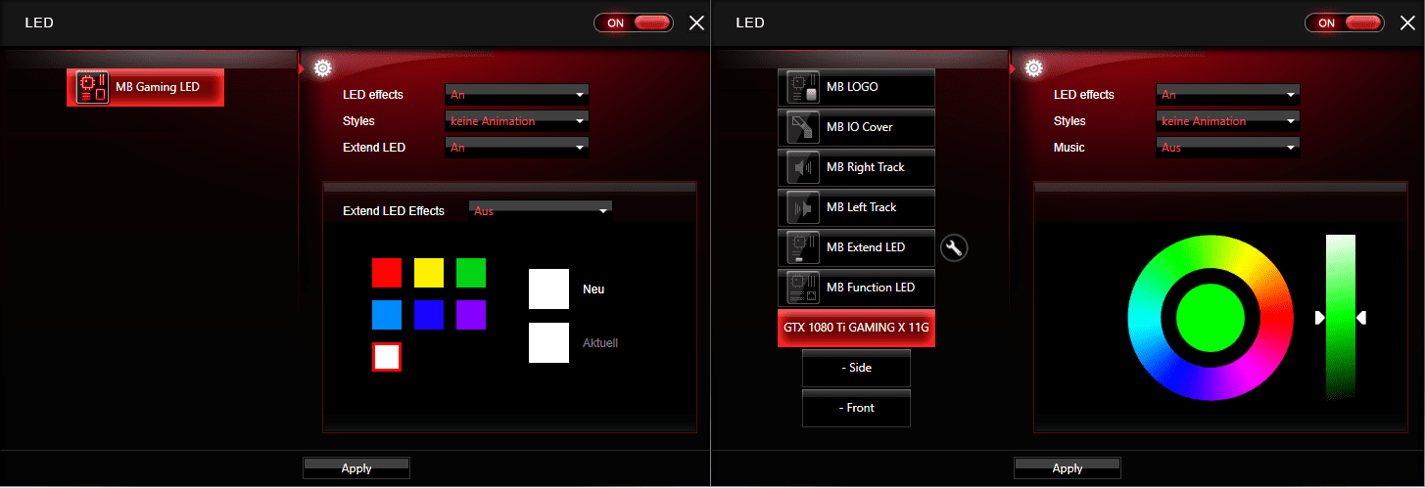Toggle ON switch in right LED window
Viewport: 1425px width, 488px height.
(1344, 23)
